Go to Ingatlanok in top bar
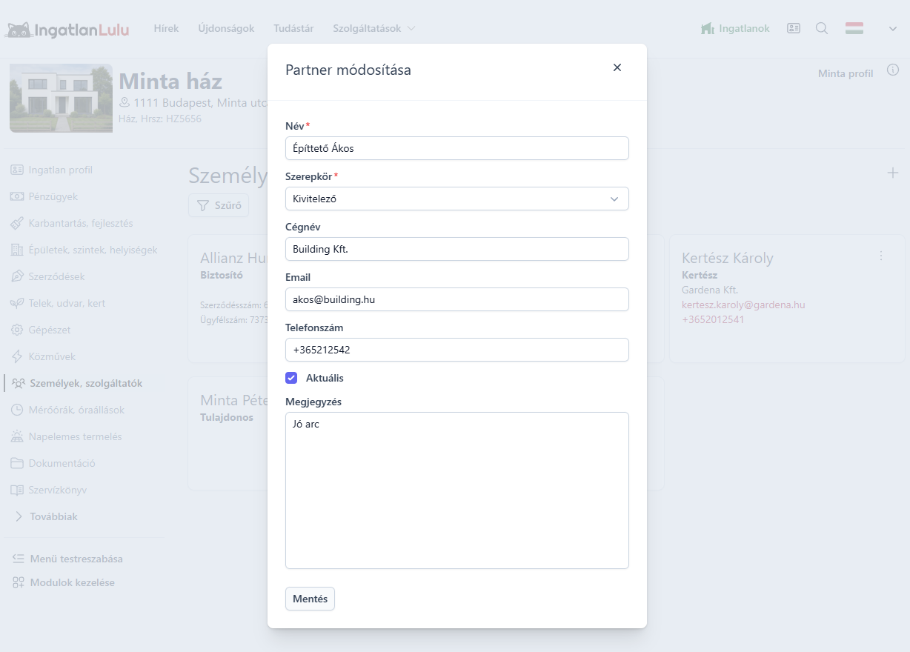 735,28
